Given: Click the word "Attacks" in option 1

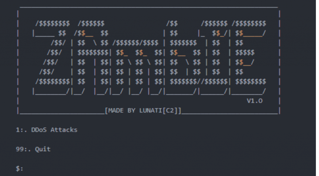Looking at the screenshot, I should click(x=64, y=130).
